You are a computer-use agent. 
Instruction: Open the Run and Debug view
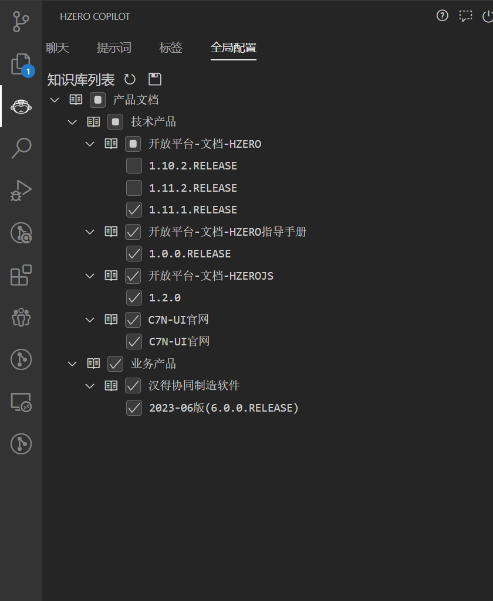point(21,191)
